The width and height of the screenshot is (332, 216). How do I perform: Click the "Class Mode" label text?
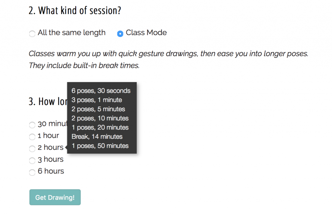tap(146, 33)
